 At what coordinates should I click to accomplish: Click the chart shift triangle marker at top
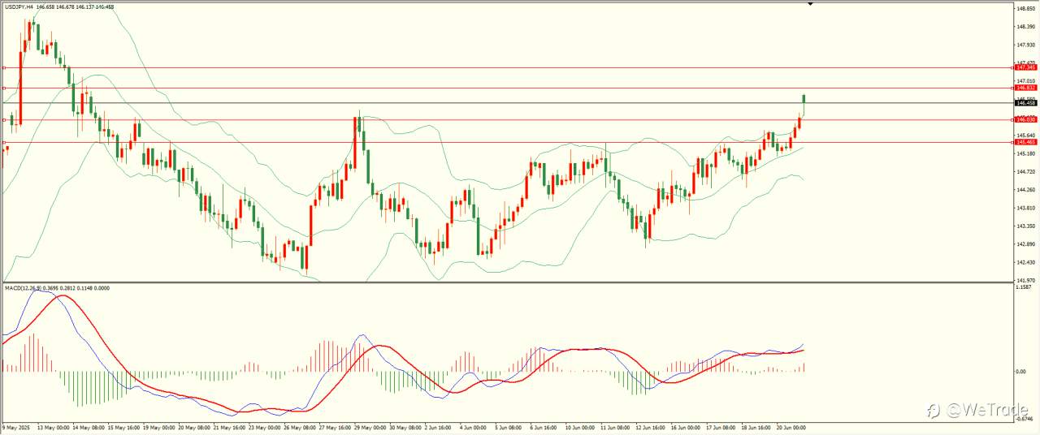point(810,4)
